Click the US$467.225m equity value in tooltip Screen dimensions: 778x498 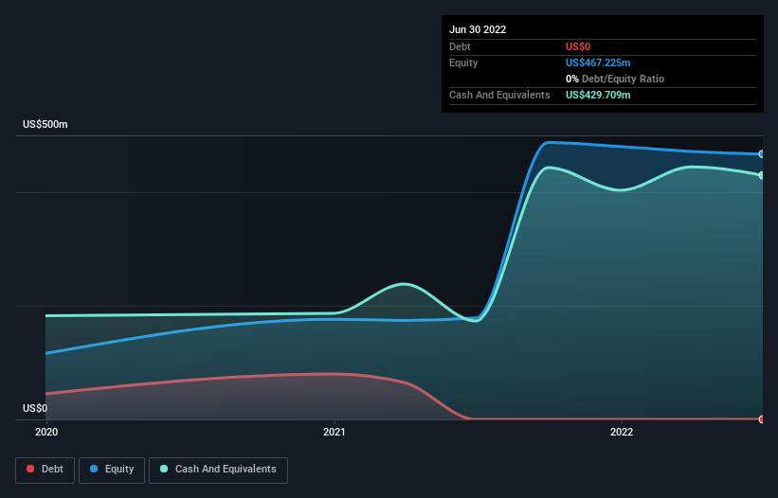click(x=598, y=62)
